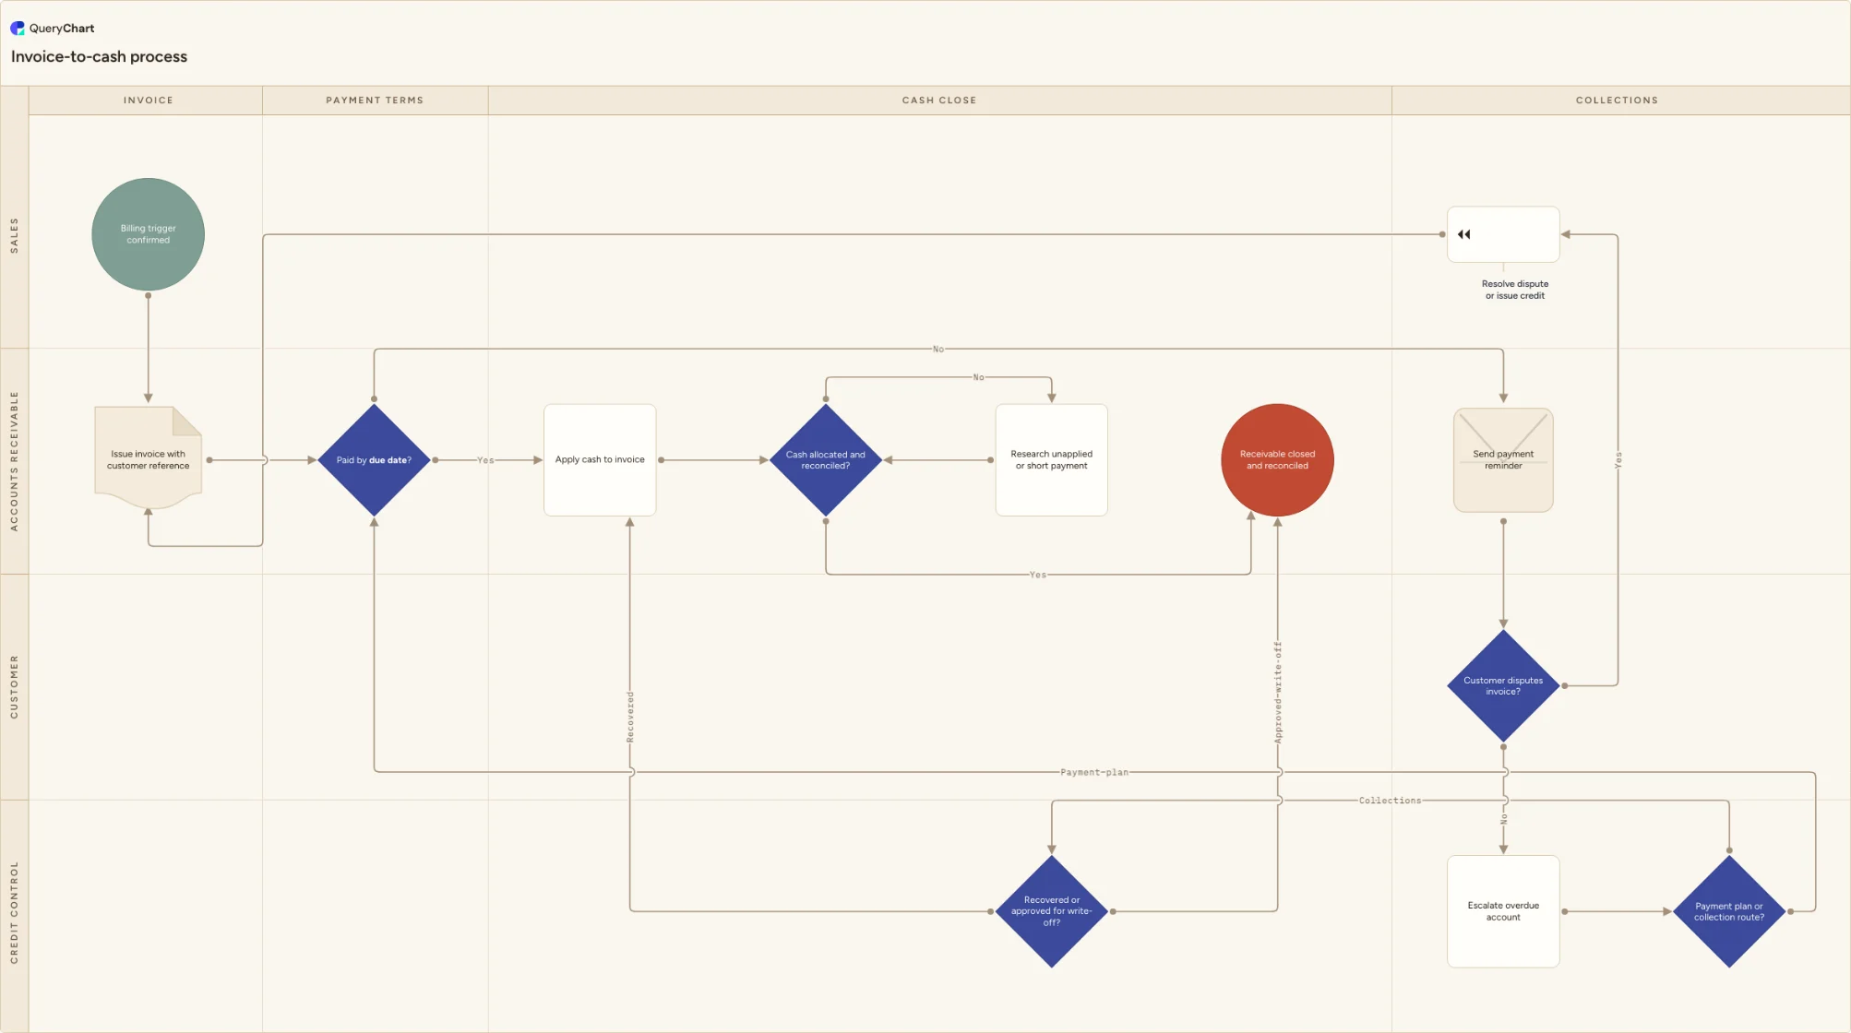Select the Customer disputes invoice? decision
Image resolution: width=1851 pixels, height=1033 pixels.
1503,685
